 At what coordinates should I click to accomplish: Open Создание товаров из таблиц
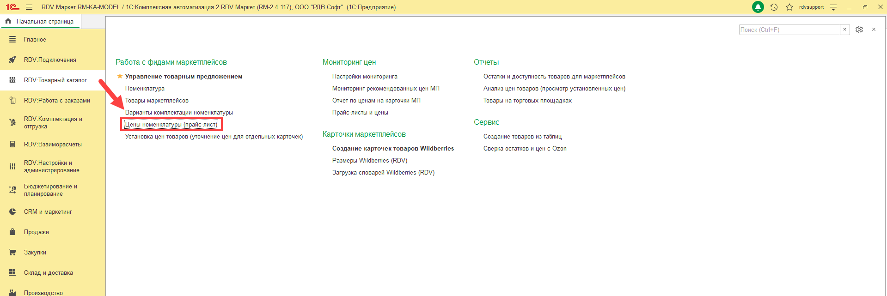pos(522,137)
